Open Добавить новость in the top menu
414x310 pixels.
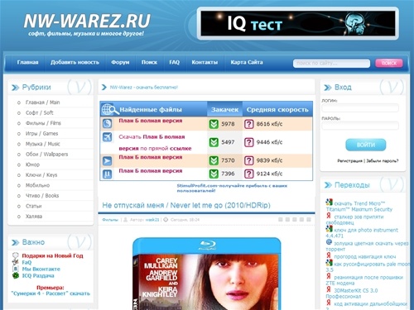pyautogui.click(x=75, y=62)
